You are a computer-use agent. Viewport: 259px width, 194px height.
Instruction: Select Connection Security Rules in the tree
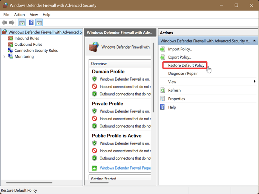[x=36, y=50]
